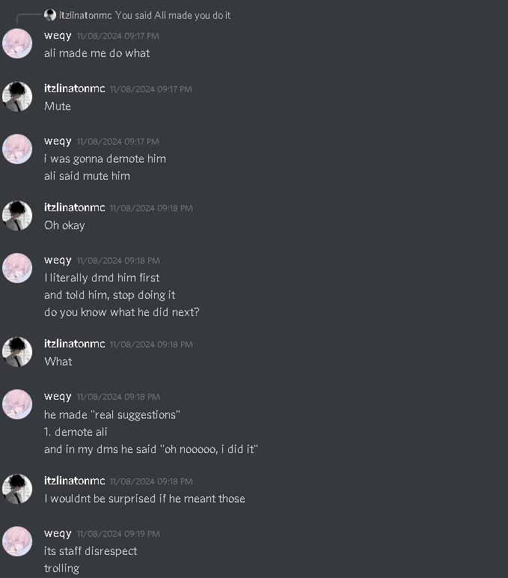
Task: Click the 09:19 PM timestamp on weqy's message
Action: pos(118,534)
